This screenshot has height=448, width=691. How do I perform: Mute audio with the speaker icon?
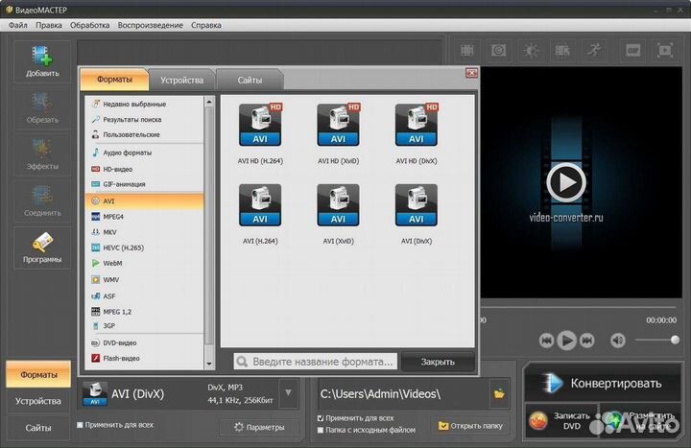pos(617,340)
